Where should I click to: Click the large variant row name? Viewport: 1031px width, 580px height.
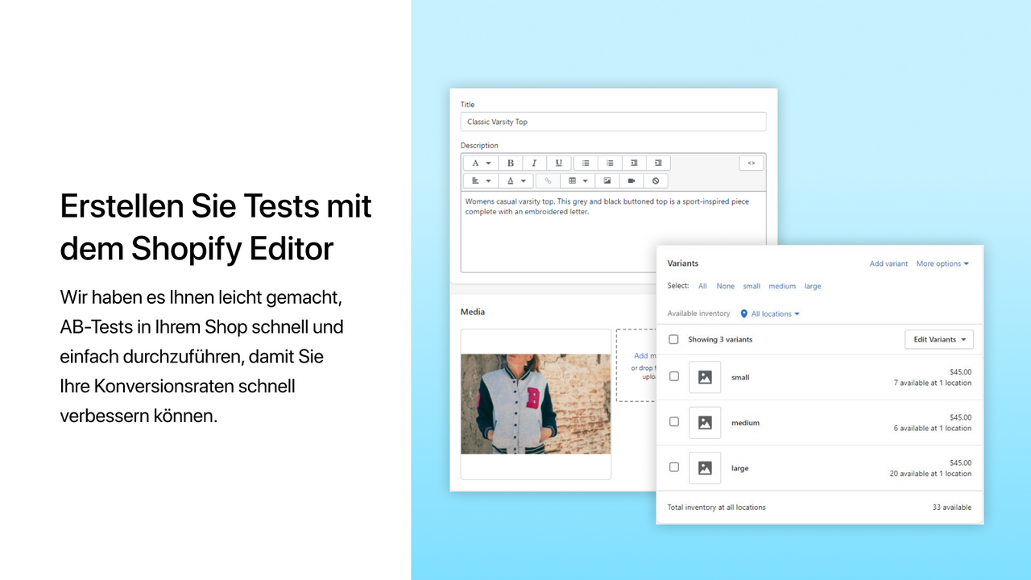(x=739, y=468)
